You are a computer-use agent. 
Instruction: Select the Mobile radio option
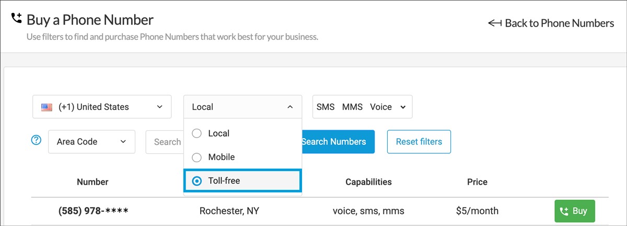coord(197,157)
